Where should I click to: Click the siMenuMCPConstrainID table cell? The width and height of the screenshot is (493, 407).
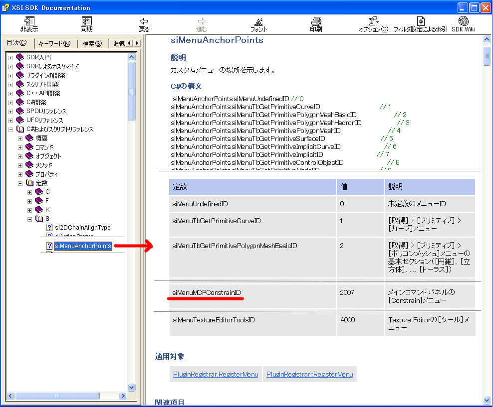[x=252, y=296]
